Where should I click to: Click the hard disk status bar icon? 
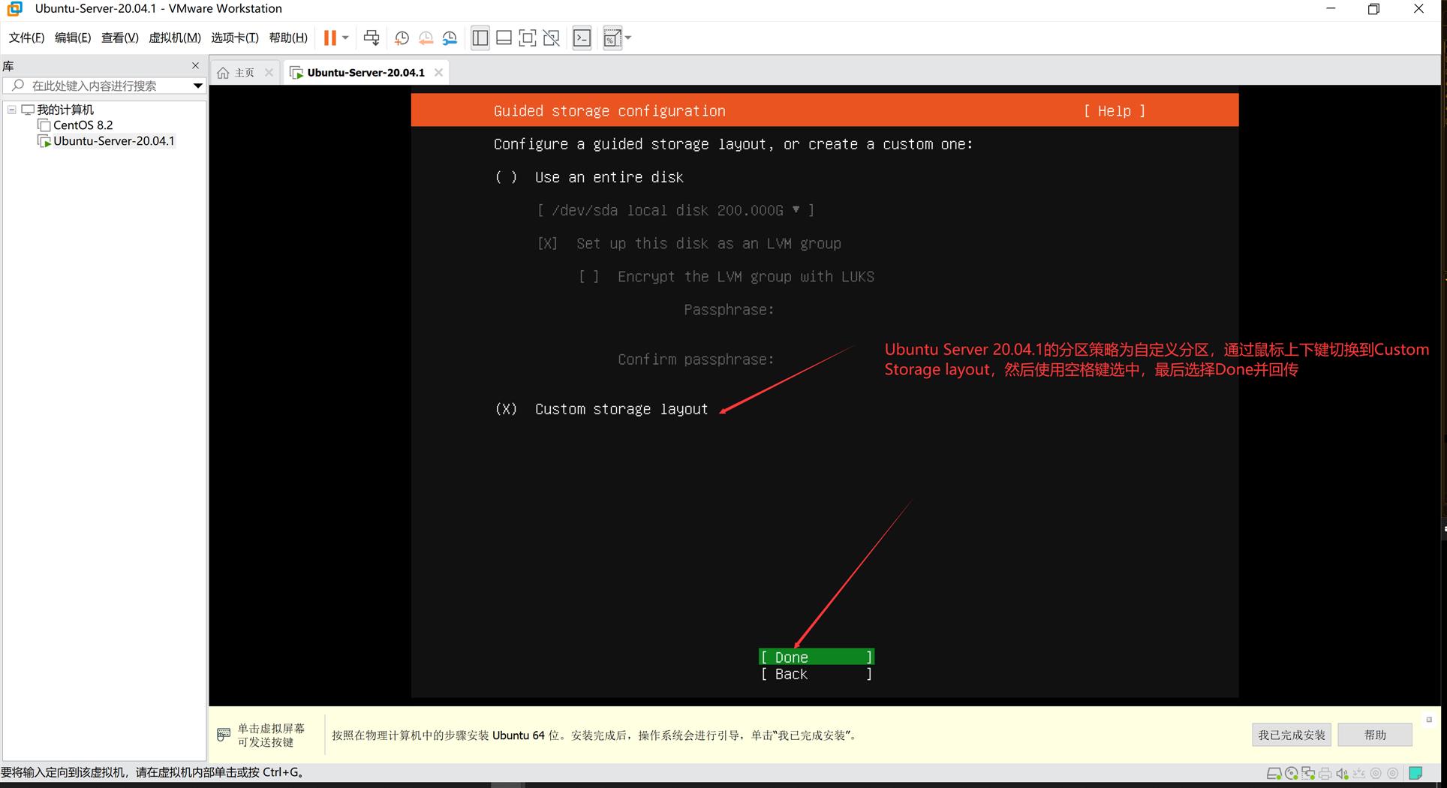[1274, 773]
